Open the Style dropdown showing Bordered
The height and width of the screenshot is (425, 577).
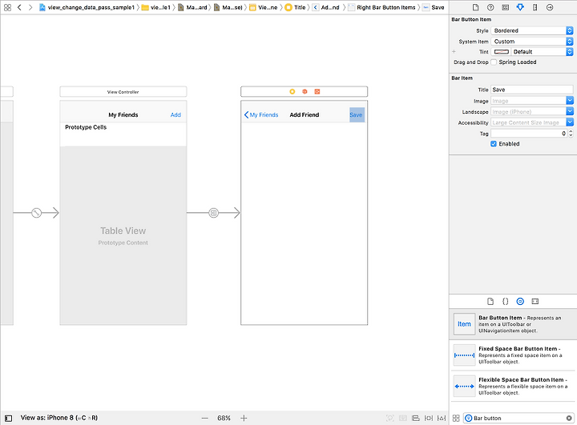532,30
